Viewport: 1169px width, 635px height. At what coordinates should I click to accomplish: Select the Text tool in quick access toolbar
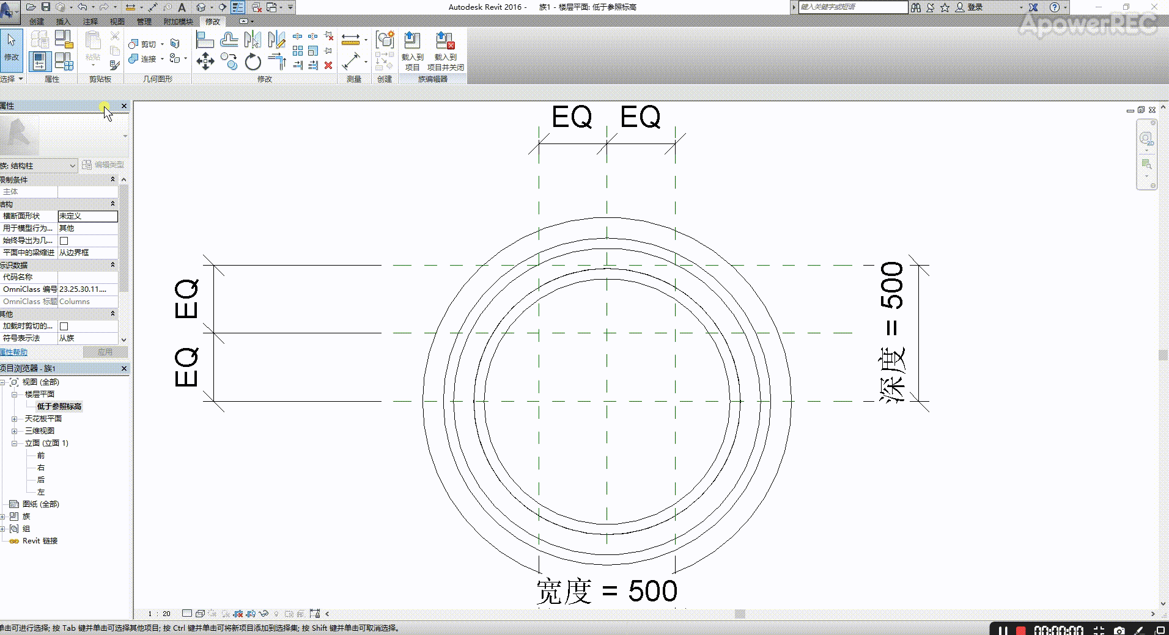pos(182,7)
